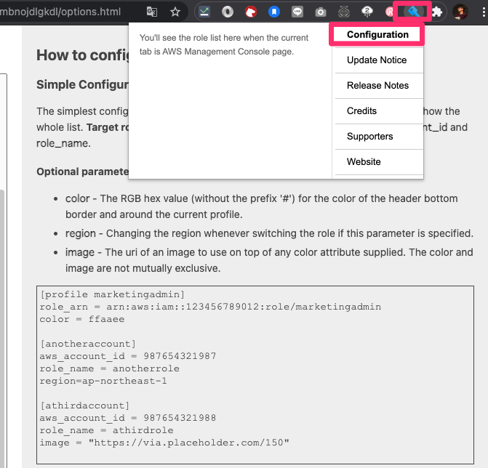Screen dimensions: 488x468
Task: Open the Chrome profile avatar
Action: coord(460,12)
